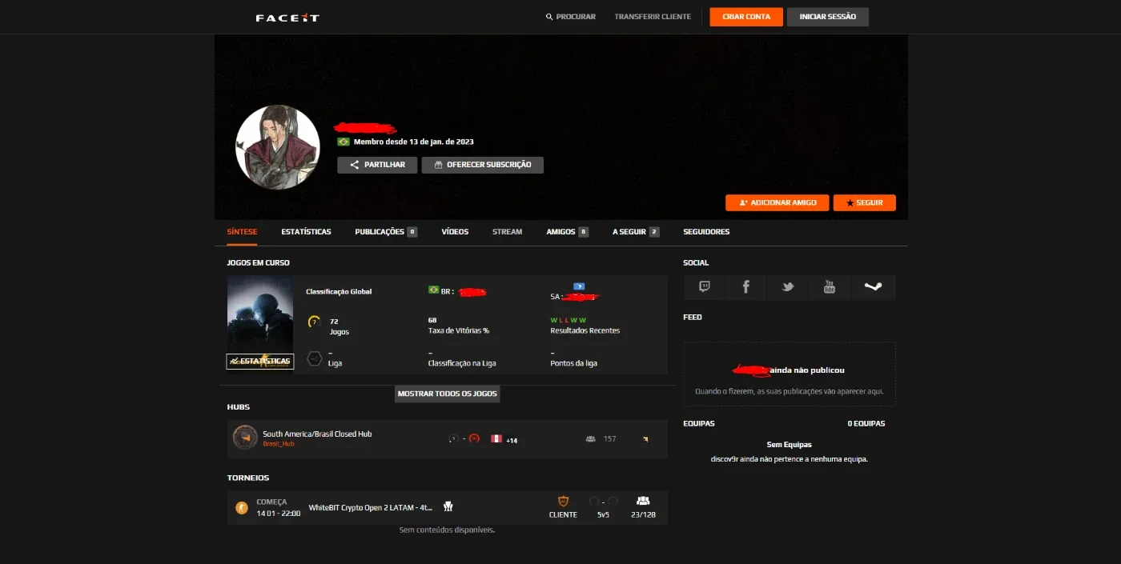Click MOSTRAR TODOS OS JOGOS button
This screenshot has height=564, width=1121.
point(448,394)
